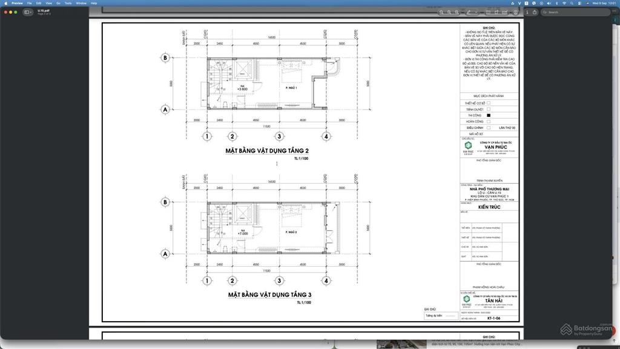Click the first toolbar icon right of the markup pen arrow
The height and width of the screenshot is (349, 620).
488,12
